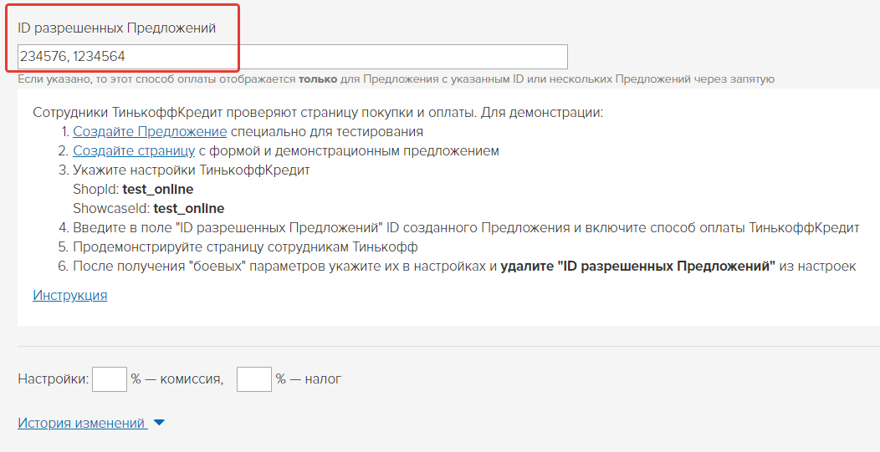880x452 pixels.
Task: Click the Настройки label
Action: tap(54, 379)
